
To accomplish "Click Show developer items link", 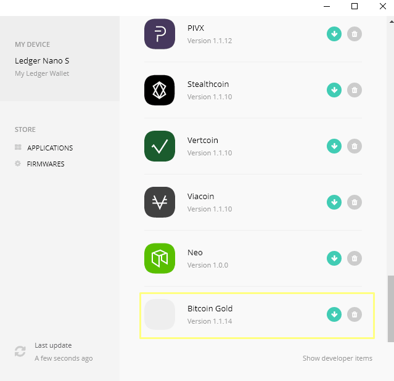I will [337, 358].
